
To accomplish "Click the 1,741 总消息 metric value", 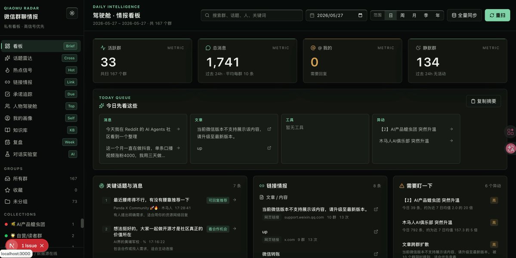I will click(223, 62).
